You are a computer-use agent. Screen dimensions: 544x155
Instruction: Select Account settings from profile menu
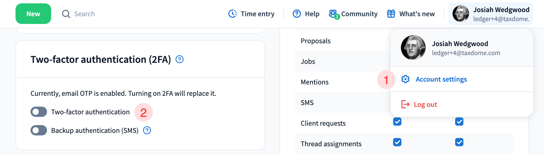coord(441,79)
